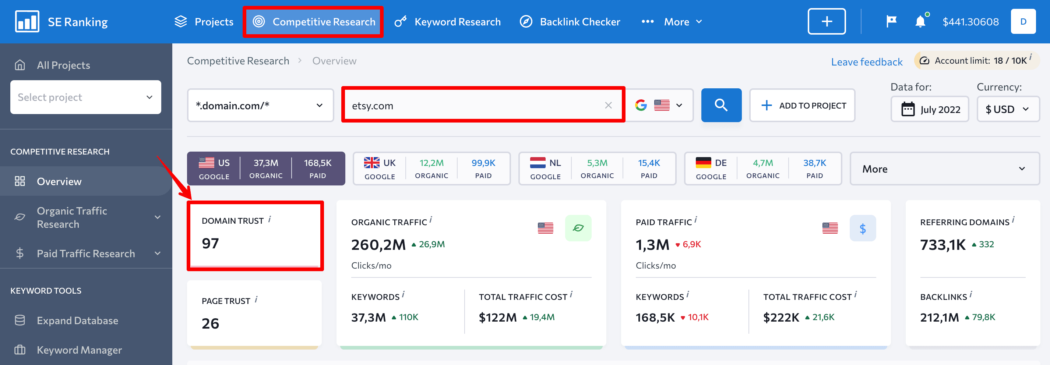Click paid Total Traffic Cost info icon
The height and width of the screenshot is (365, 1050).
coord(856,294)
